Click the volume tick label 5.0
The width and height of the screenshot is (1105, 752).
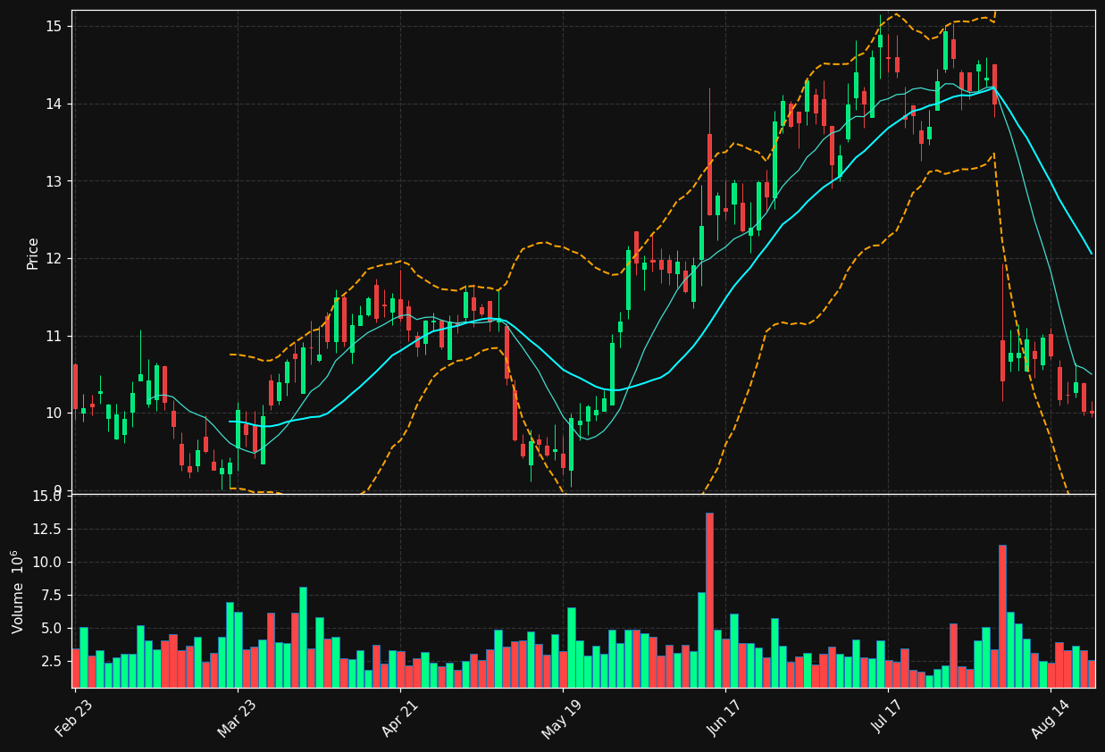53,628
